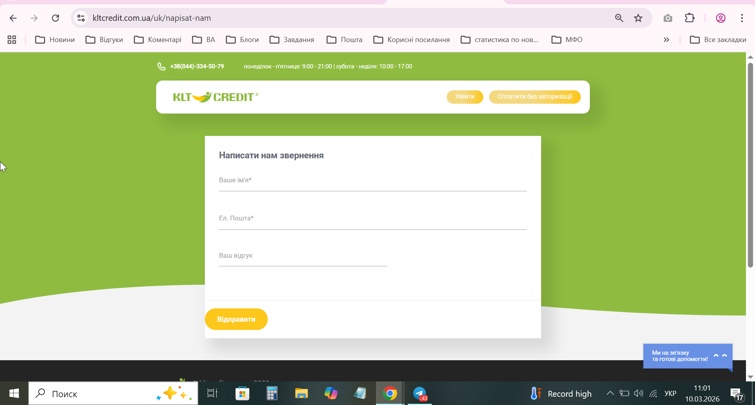
Task: Open the Новини bookmarks folder
Action: tap(55, 40)
